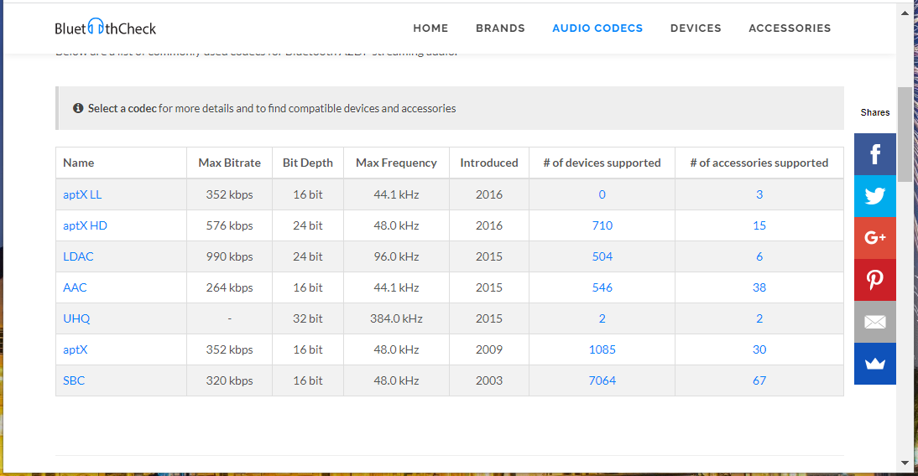Click the 320 kbps bitrate cell
Viewport: 918px width, 476px height.
(230, 380)
